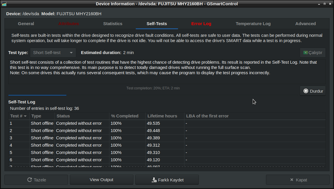Open the Statistics tab
Image resolution: width=334 pixels, height=189 pixels.
coord(113,24)
